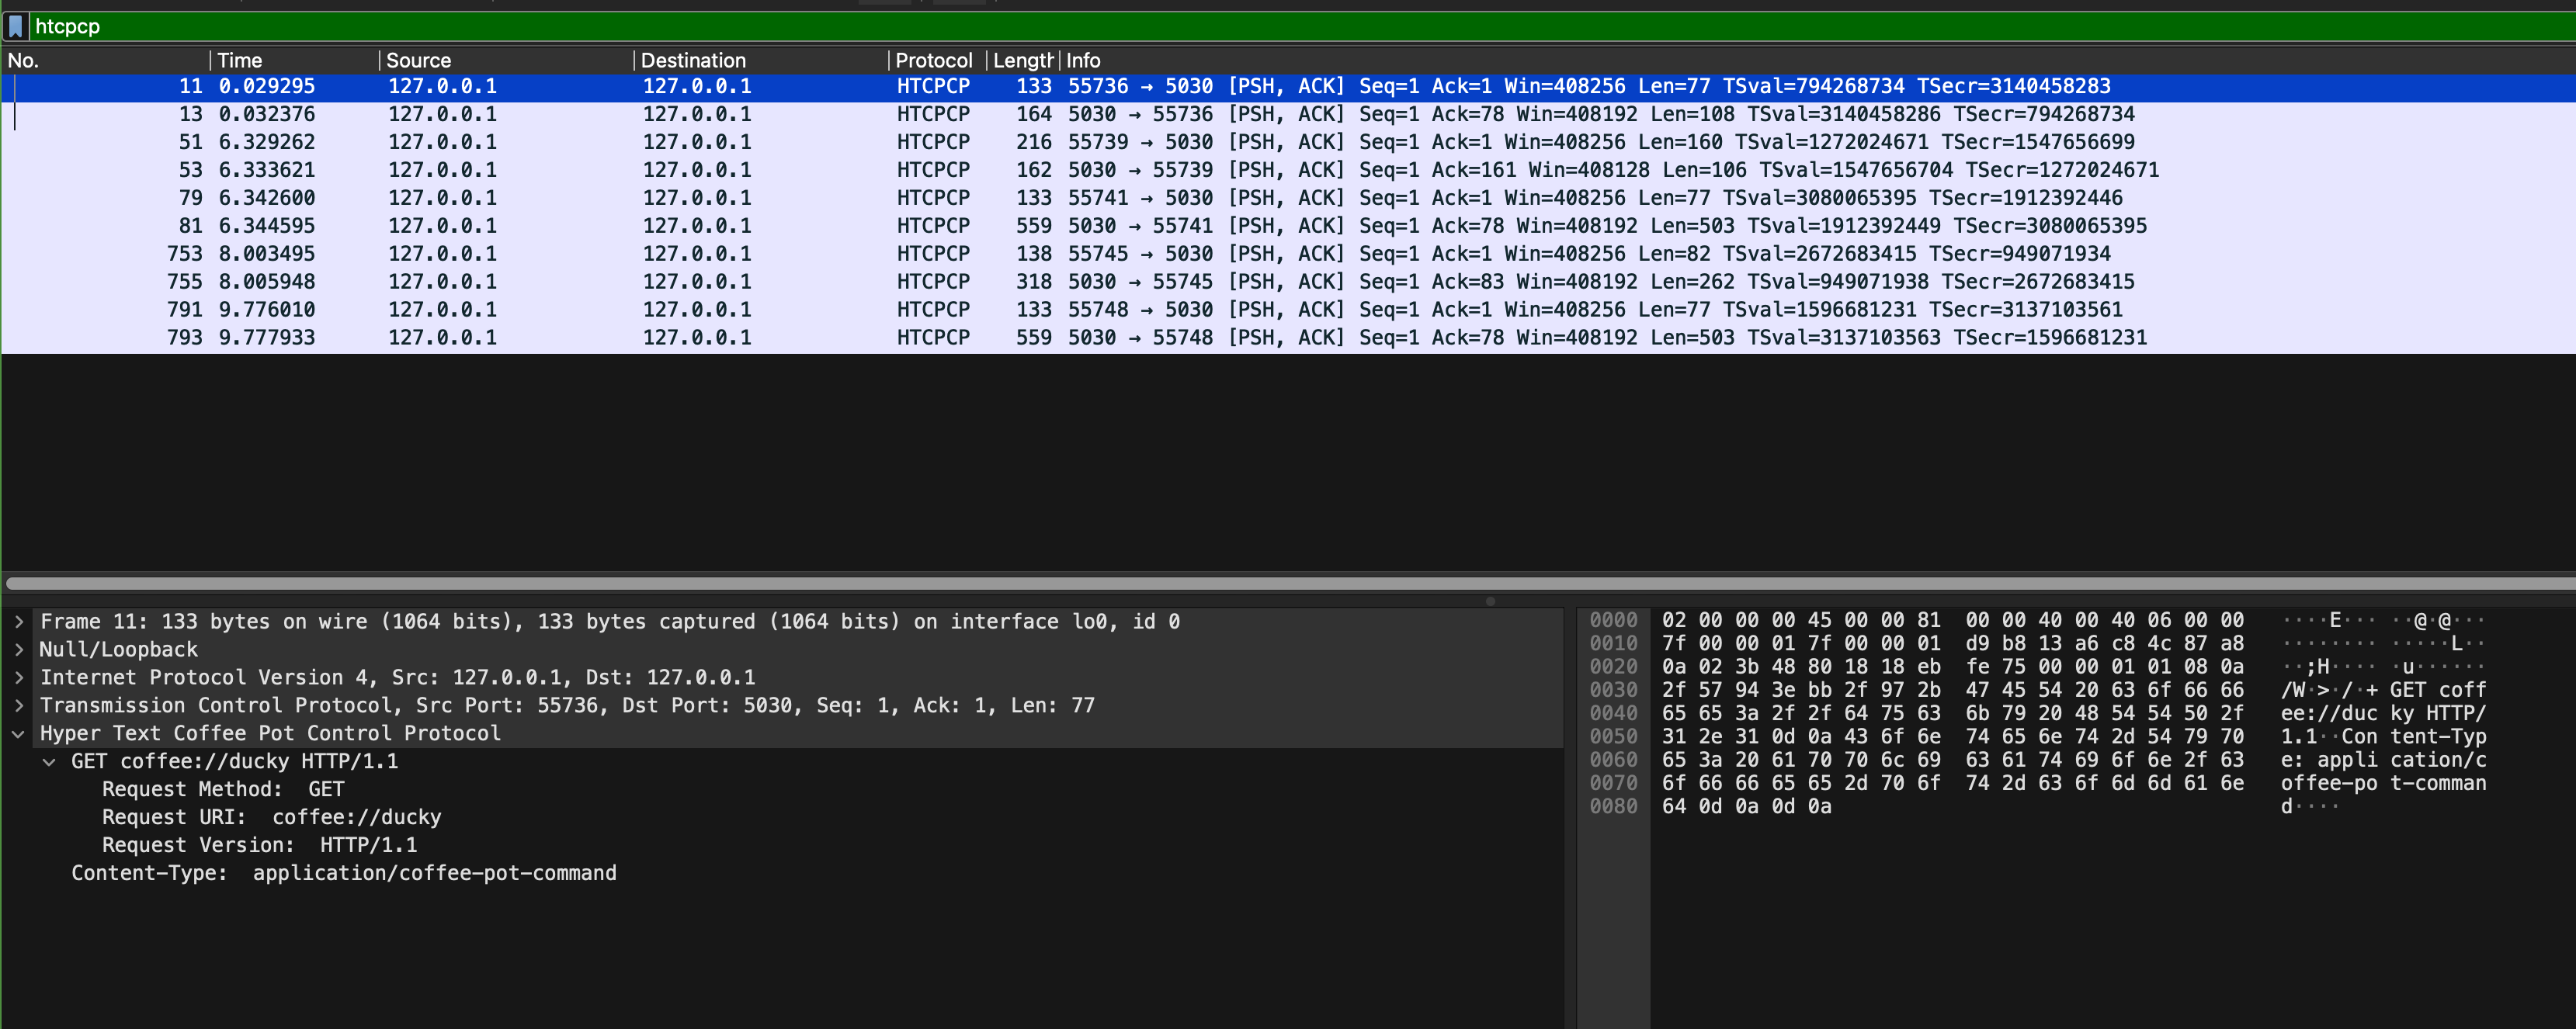Viewport: 2576px width, 1029px height.
Task: Select the Content-Type application/coffee-pot-command field
Action: 343,874
